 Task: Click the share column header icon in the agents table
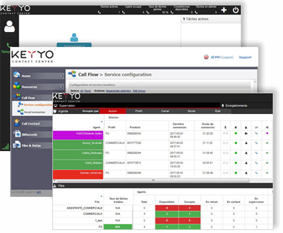pyautogui.click(x=267, y=127)
